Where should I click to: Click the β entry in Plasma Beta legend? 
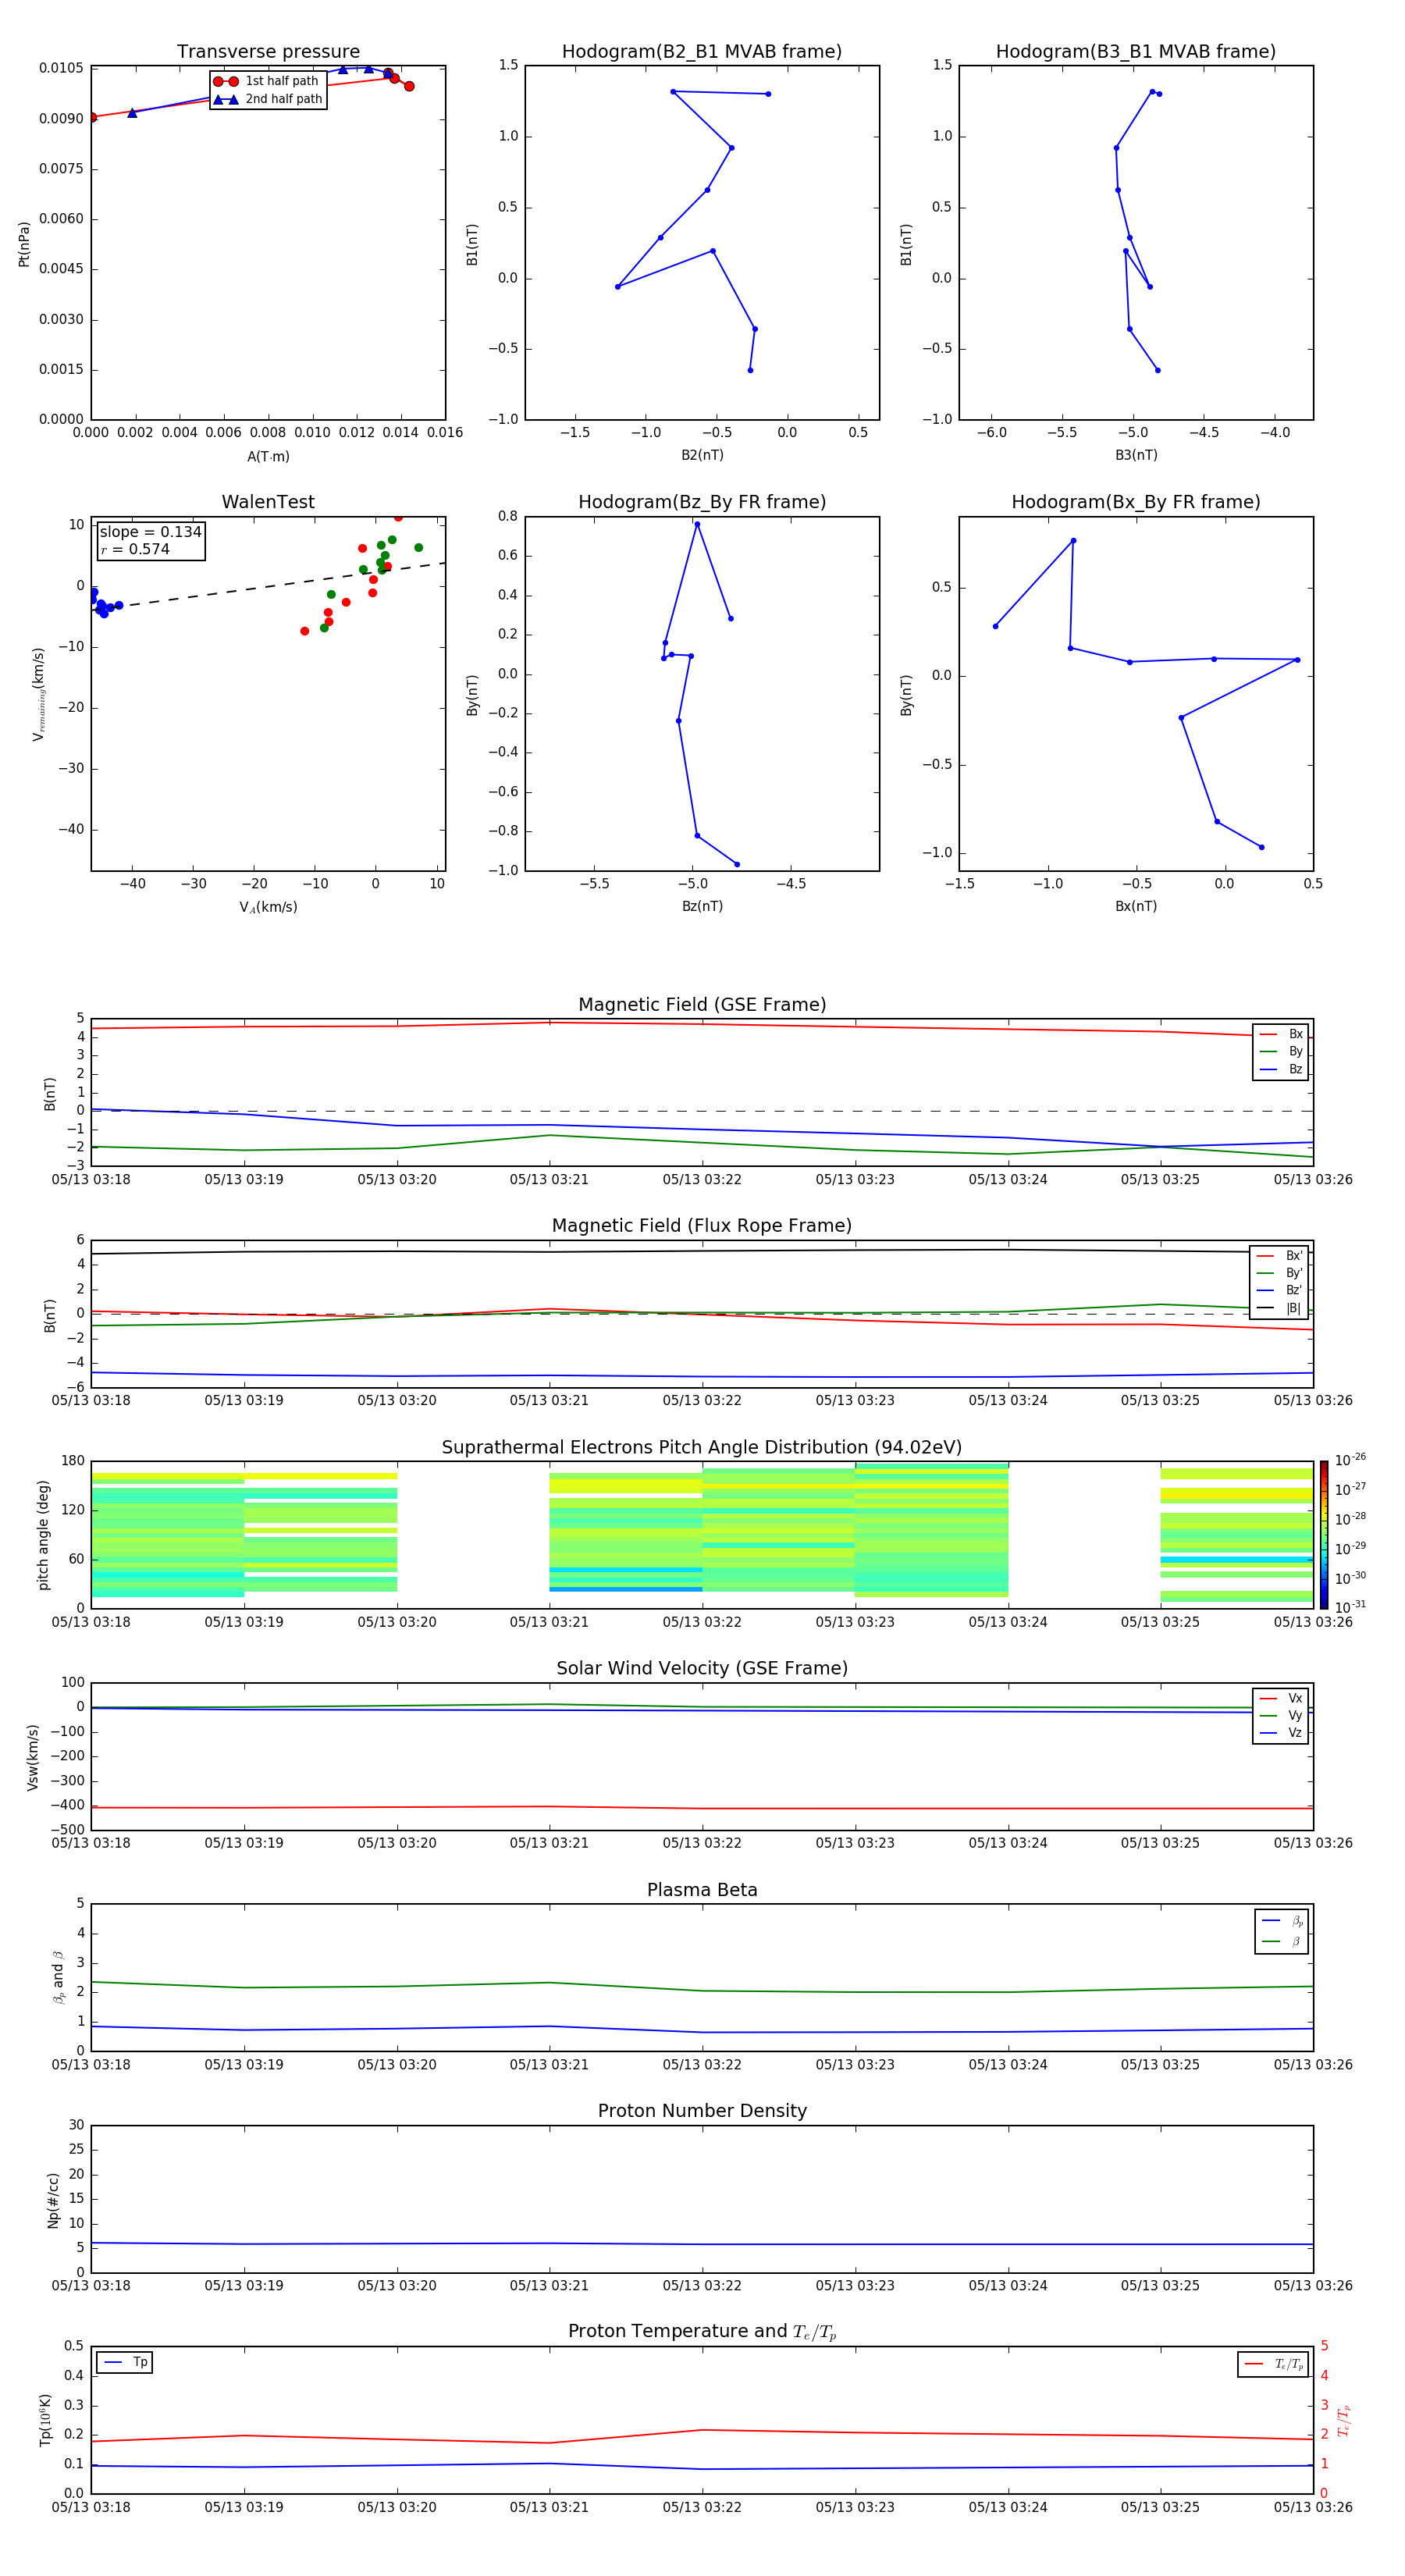[x=1282, y=1941]
